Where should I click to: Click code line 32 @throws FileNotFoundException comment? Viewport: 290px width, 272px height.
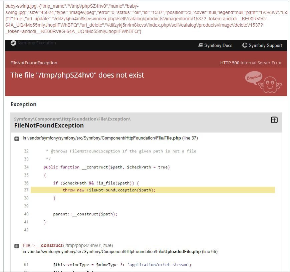(121, 151)
